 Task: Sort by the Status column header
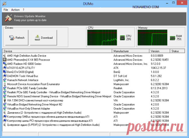click(x=177, y=51)
